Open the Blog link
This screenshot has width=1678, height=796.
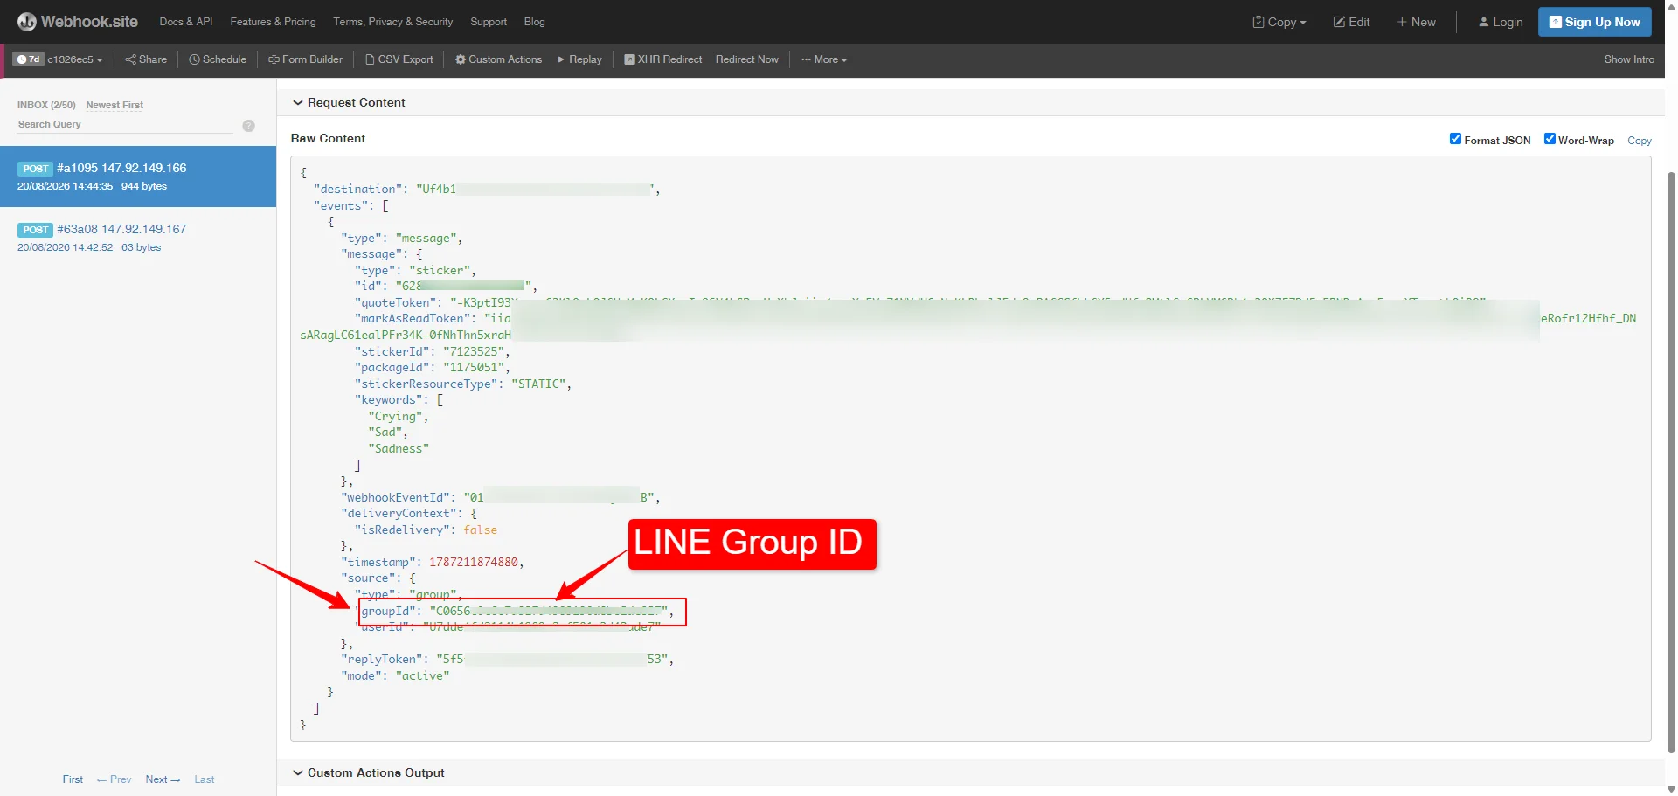point(534,22)
